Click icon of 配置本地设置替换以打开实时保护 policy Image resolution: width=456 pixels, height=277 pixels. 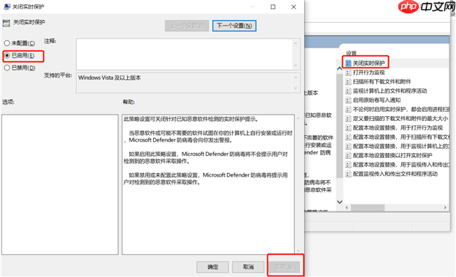pos(348,155)
